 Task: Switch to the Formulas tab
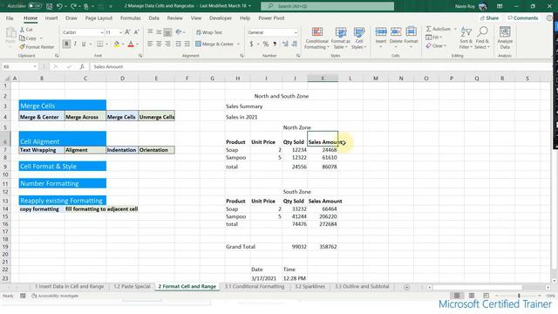(x=130, y=17)
